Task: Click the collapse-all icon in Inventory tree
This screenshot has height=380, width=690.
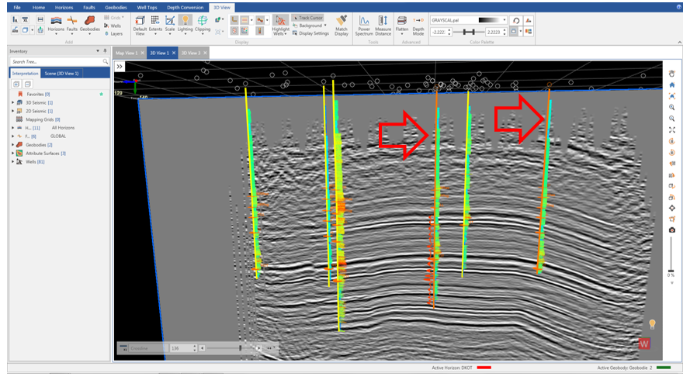Action: tap(27, 84)
